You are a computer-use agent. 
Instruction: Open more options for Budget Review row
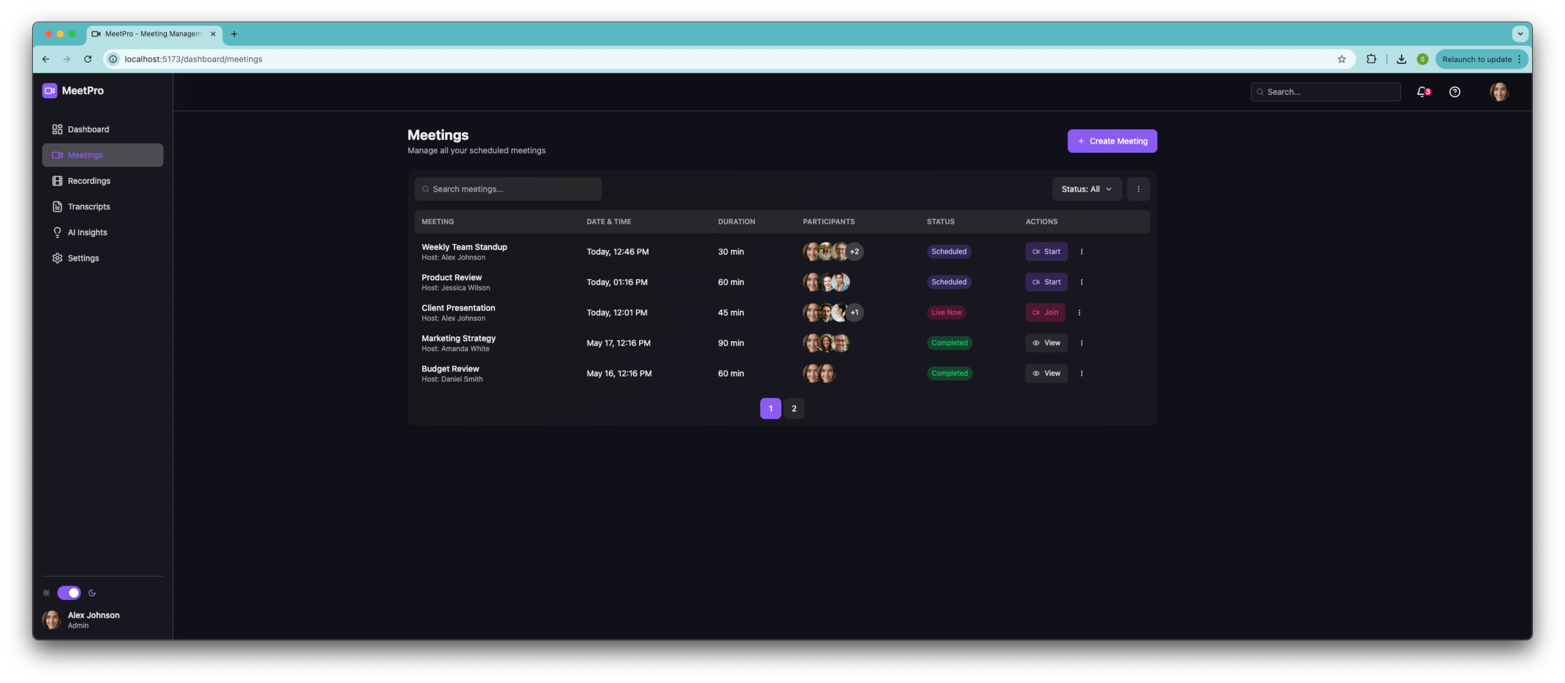click(x=1082, y=373)
